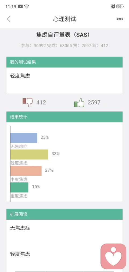Tap the alarm clock status icon
The height and width of the screenshot is (272, 129).
pos(113,6)
